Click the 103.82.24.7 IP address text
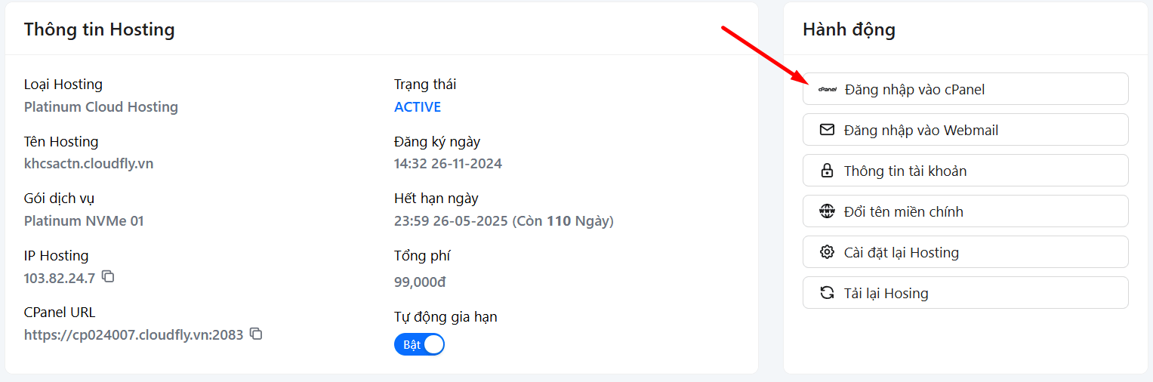 coord(60,278)
